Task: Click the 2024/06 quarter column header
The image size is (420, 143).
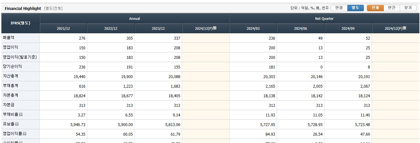Action: coord(301,28)
